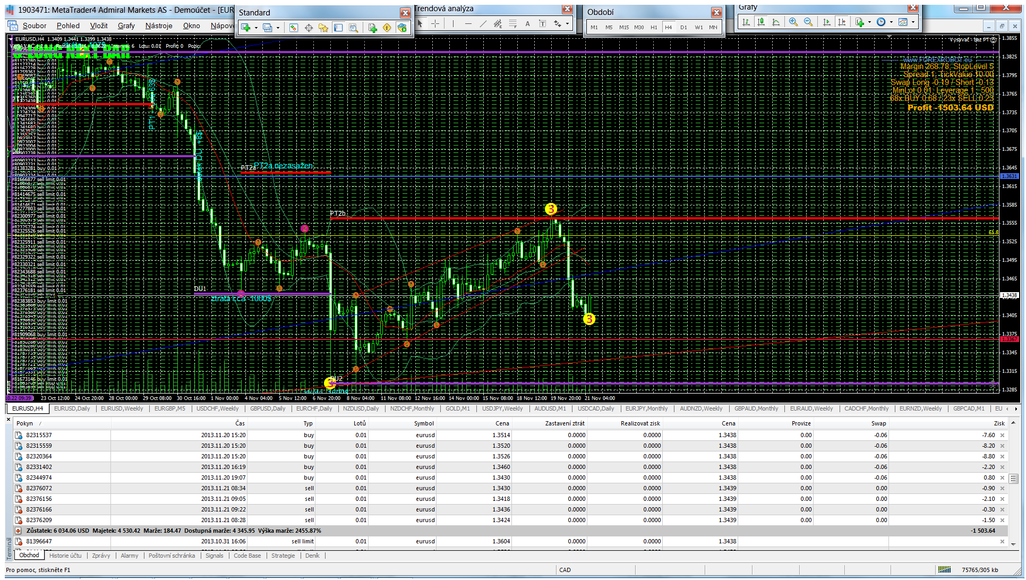
Task: Click the right arrow scrolling chart tabs
Action: pyautogui.click(x=1016, y=408)
